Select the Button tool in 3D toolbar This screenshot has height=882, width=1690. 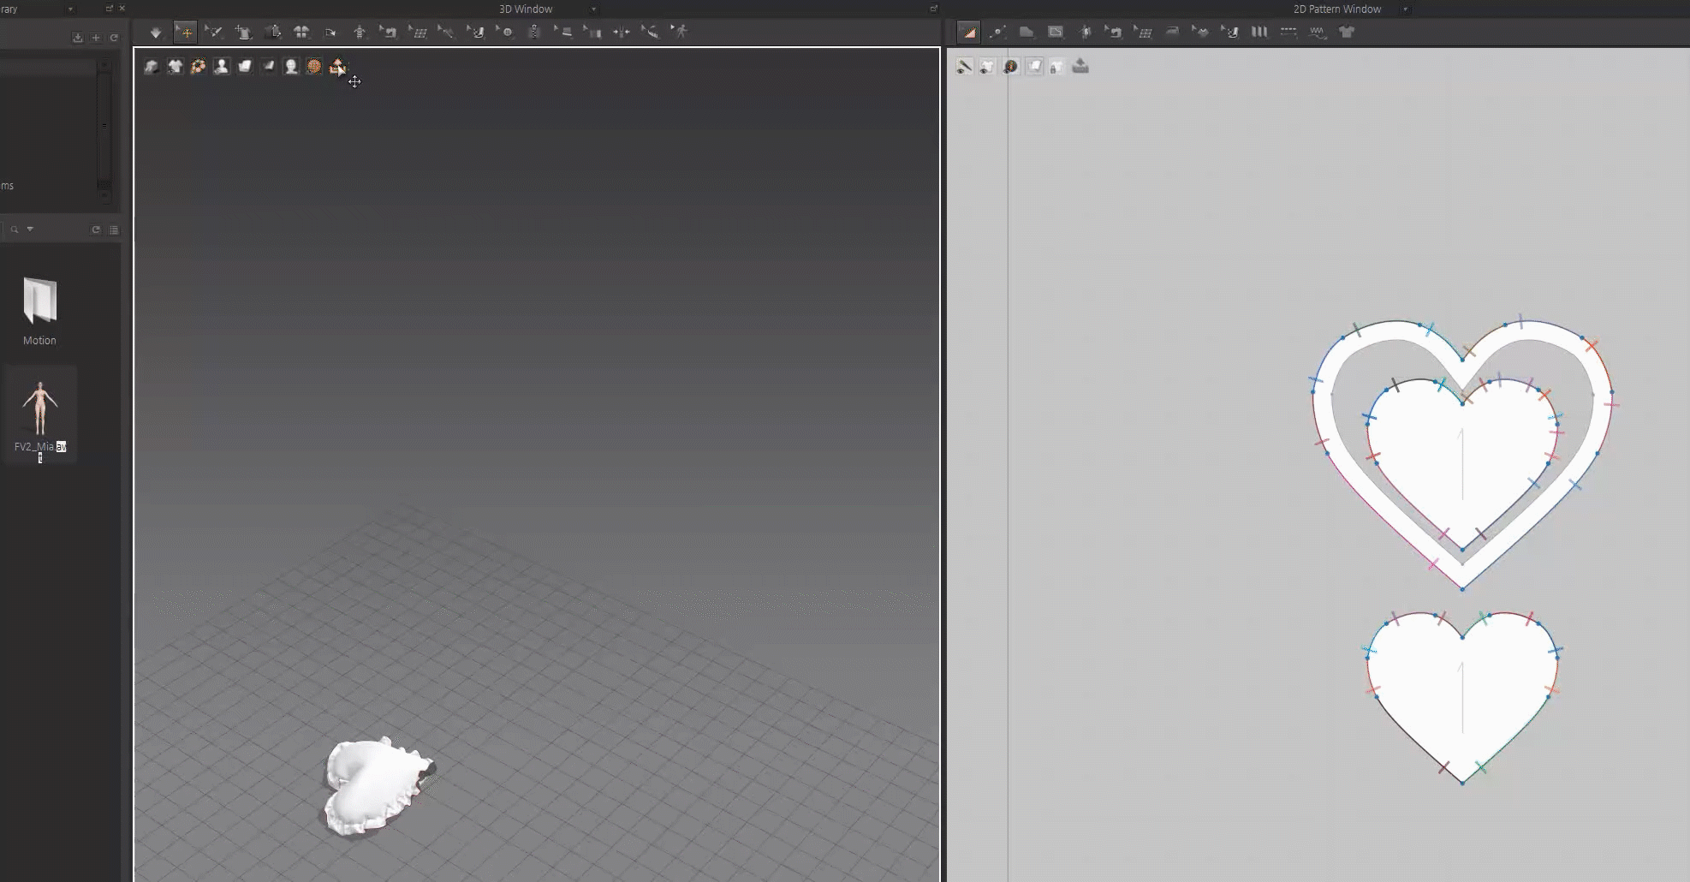(505, 33)
